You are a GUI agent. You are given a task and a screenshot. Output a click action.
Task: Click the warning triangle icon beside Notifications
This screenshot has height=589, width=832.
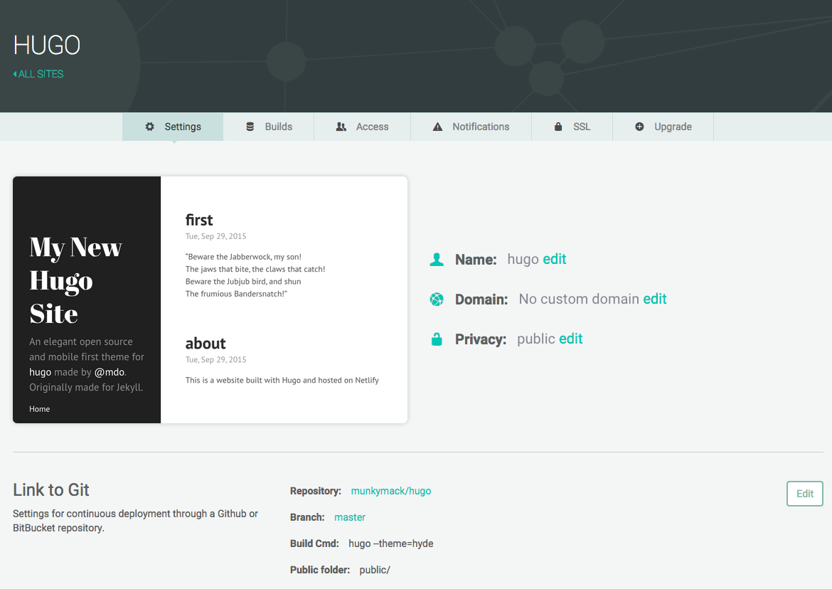pyautogui.click(x=437, y=127)
